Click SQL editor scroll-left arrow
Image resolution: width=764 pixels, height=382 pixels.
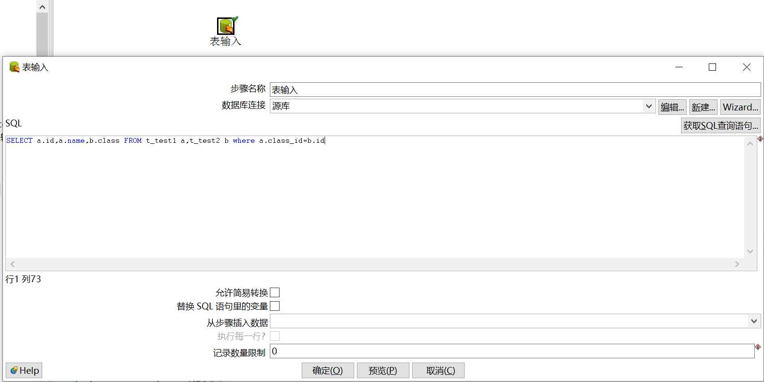(12, 264)
